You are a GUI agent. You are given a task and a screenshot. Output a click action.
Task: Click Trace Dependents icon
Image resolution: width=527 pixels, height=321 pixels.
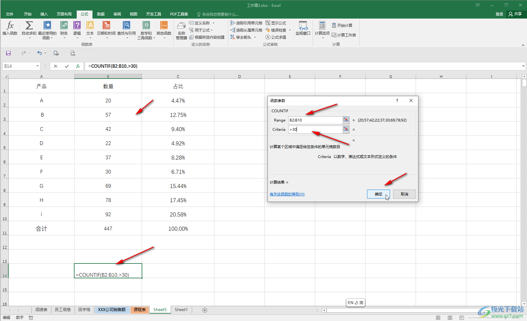pyautogui.click(x=233, y=30)
